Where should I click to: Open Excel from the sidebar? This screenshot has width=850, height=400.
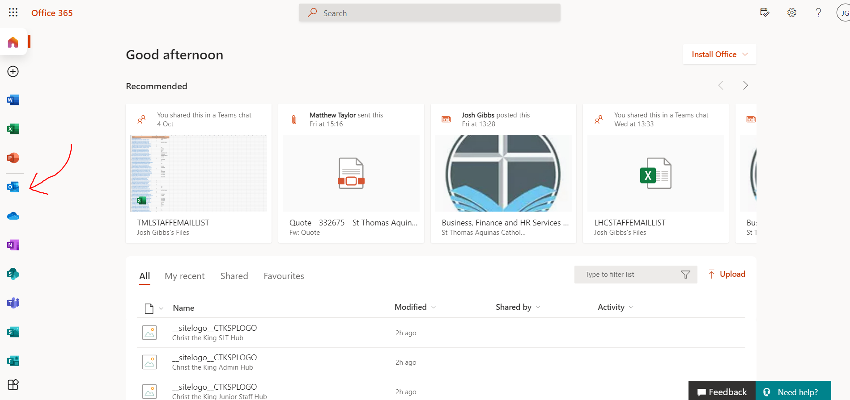click(x=13, y=129)
